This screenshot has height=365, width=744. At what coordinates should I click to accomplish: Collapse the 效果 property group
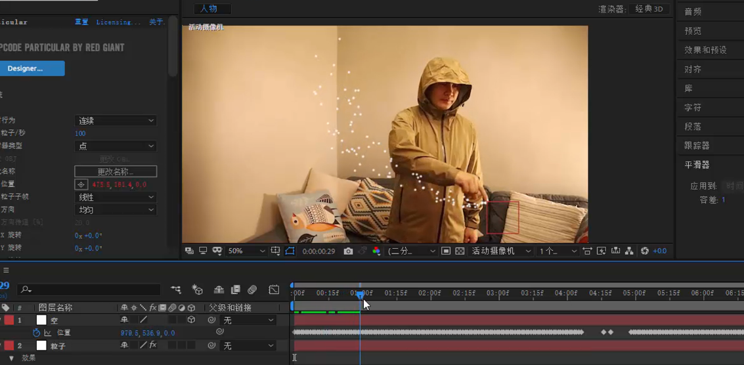pos(11,358)
